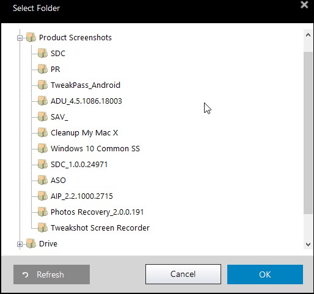Collapse the Product Screenshots folder node

click(20, 38)
